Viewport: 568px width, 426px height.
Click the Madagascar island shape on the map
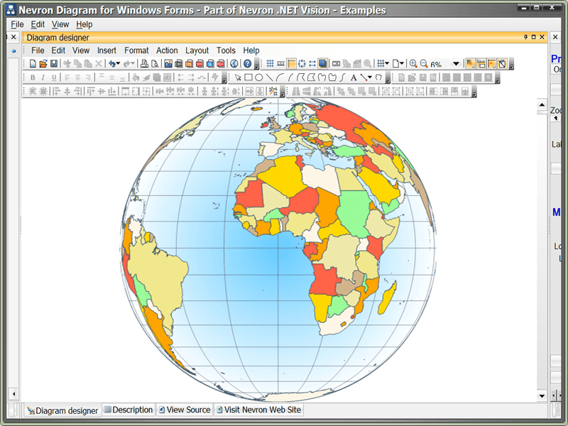pos(387,297)
